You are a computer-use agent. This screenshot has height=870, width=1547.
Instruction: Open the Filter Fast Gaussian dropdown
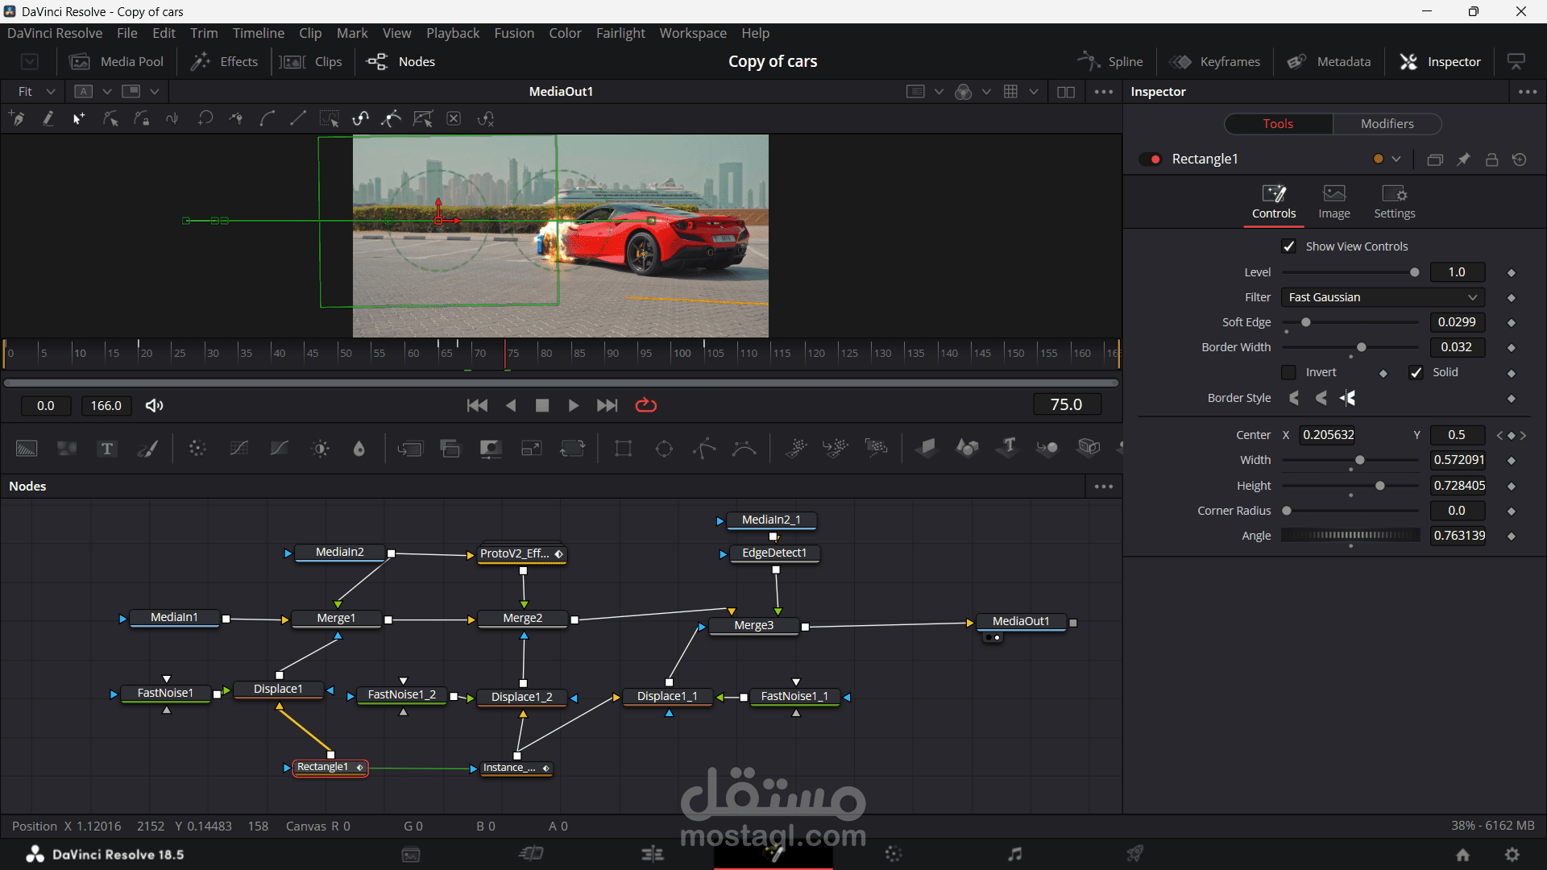pos(1383,297)
